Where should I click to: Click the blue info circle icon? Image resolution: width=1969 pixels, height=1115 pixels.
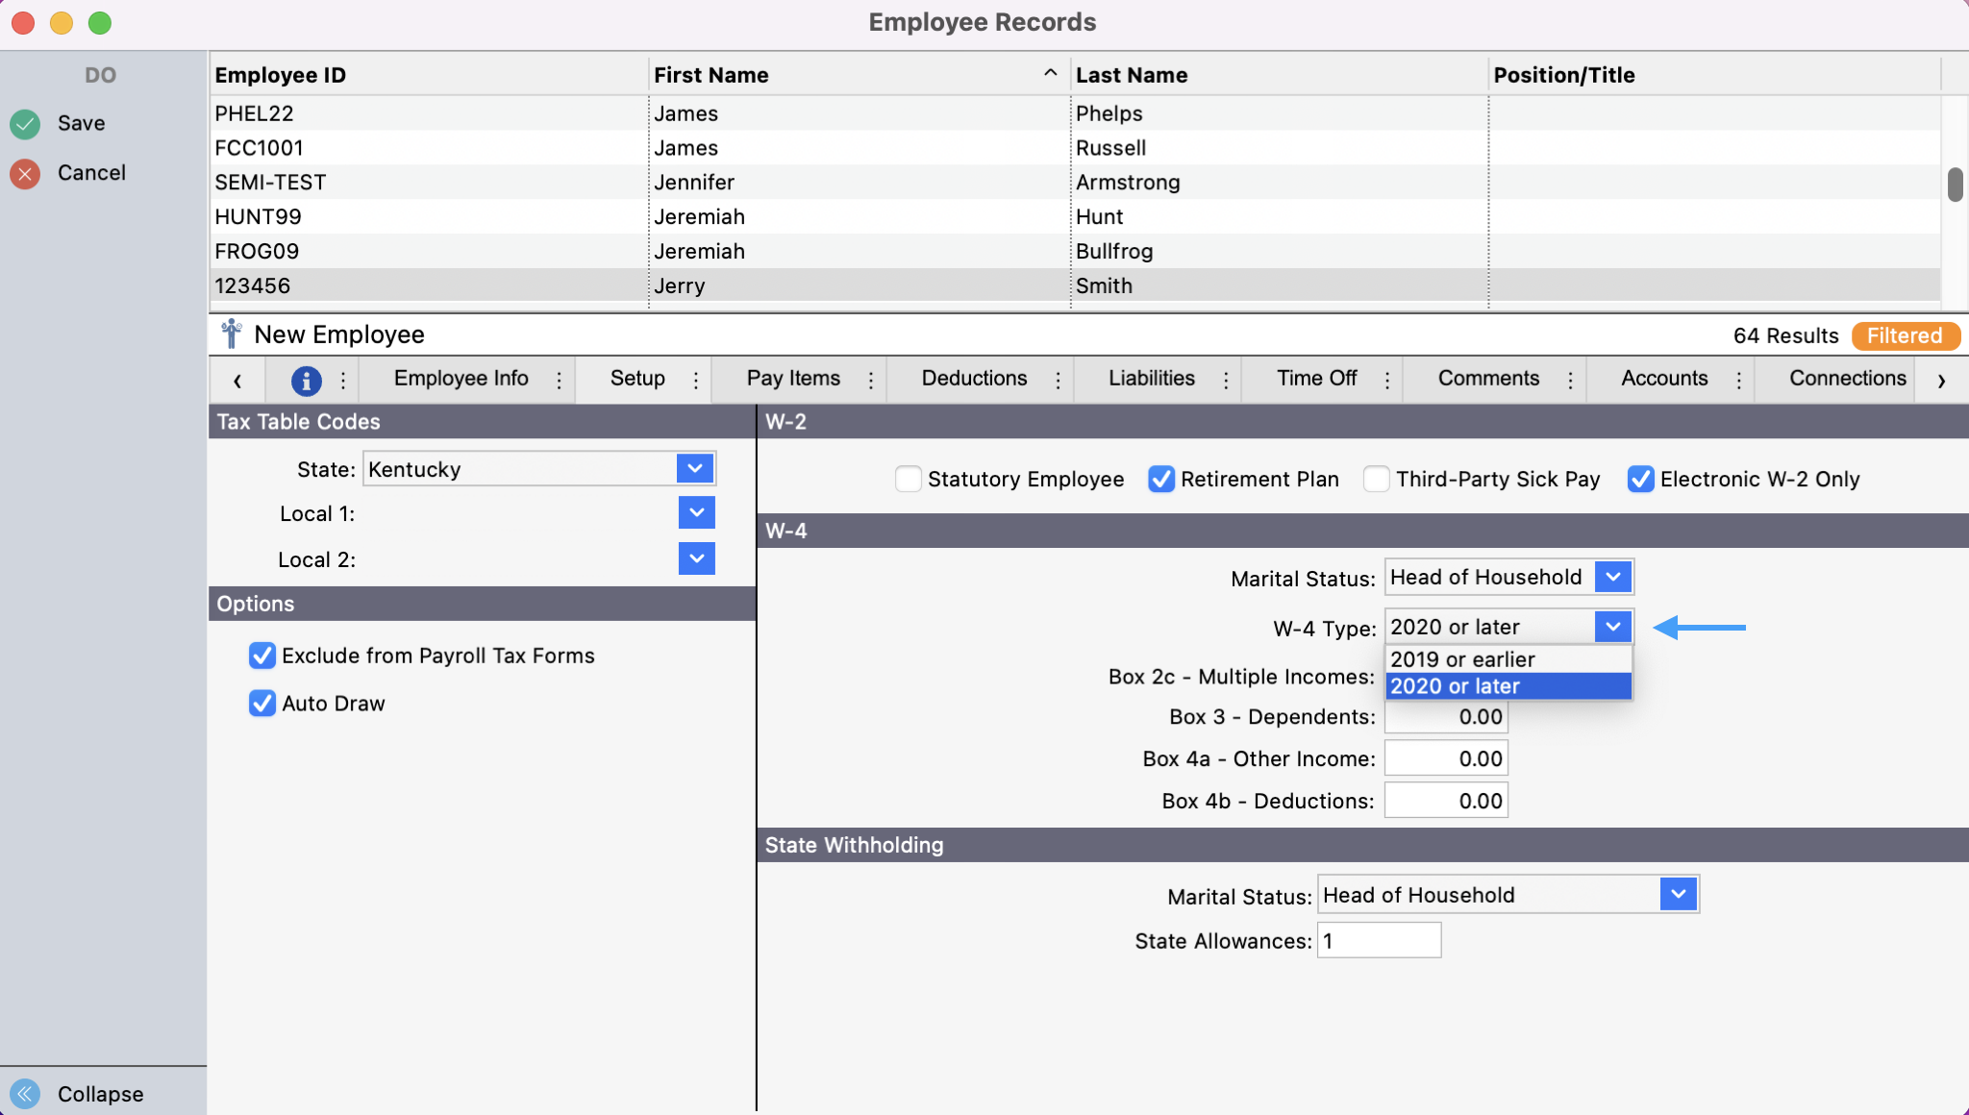[x=306, y=381]
